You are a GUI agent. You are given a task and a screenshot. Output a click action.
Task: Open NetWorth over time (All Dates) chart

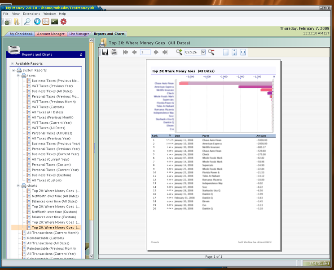(x=55, y=196)
